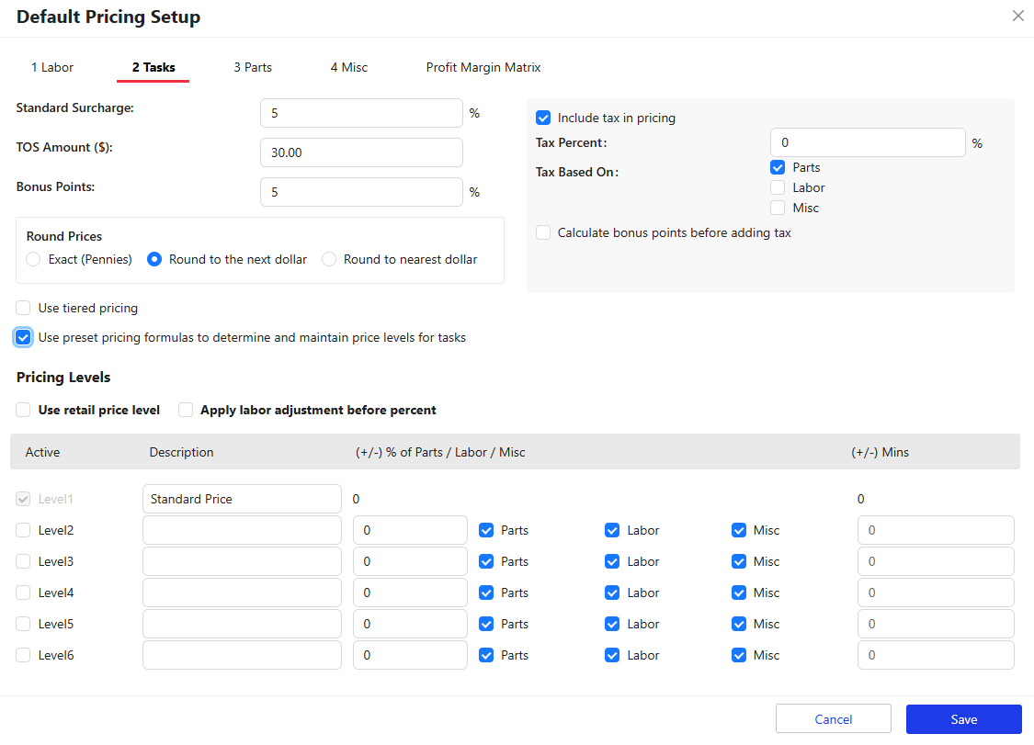Uncheck Parts in the Level5 row
Screen dimensions: 1034x745
tap(486, 624)
